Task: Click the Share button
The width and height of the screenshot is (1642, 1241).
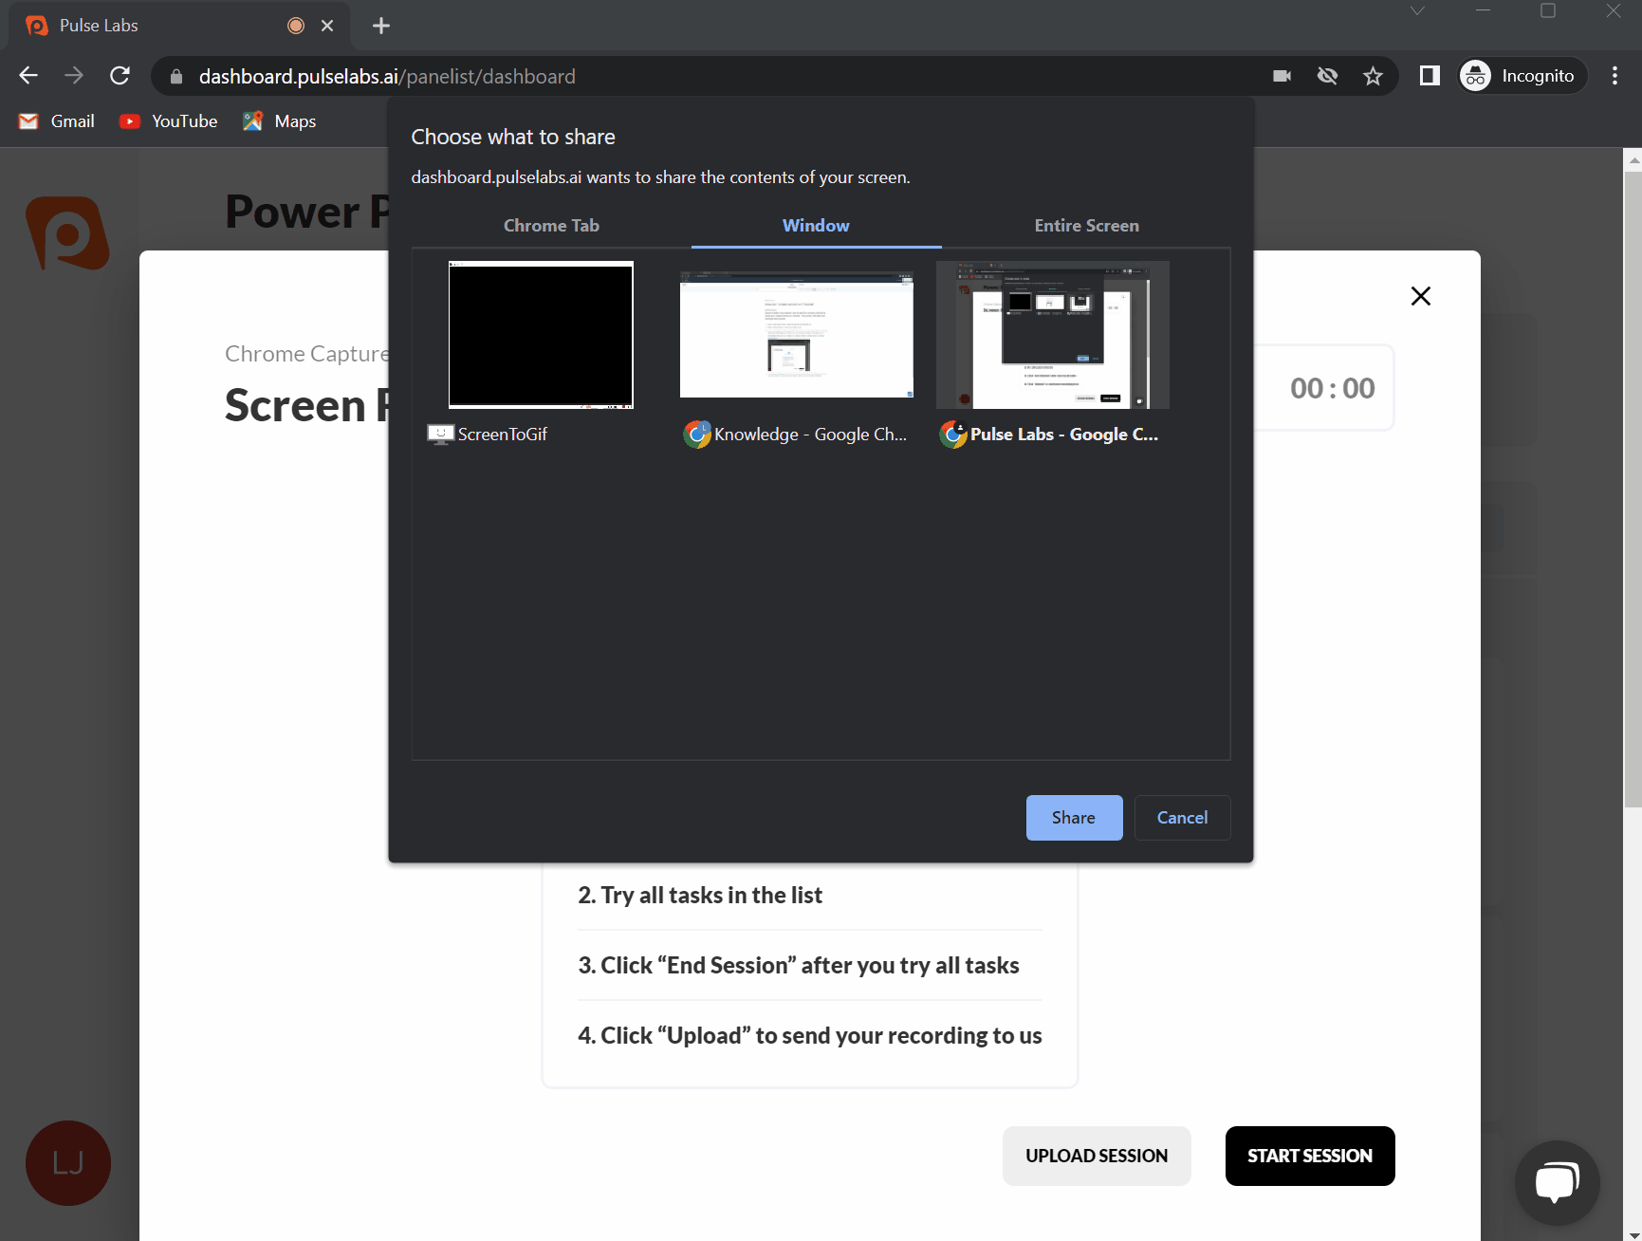Action: coord(1074,818)
